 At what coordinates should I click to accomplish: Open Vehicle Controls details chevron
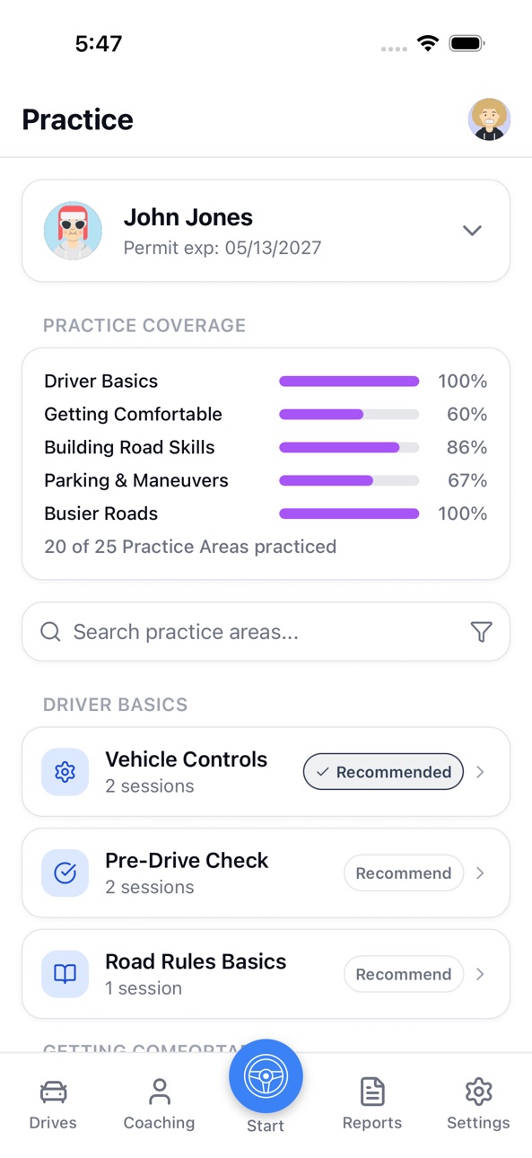pyautogui.click(x=480, y=772)
